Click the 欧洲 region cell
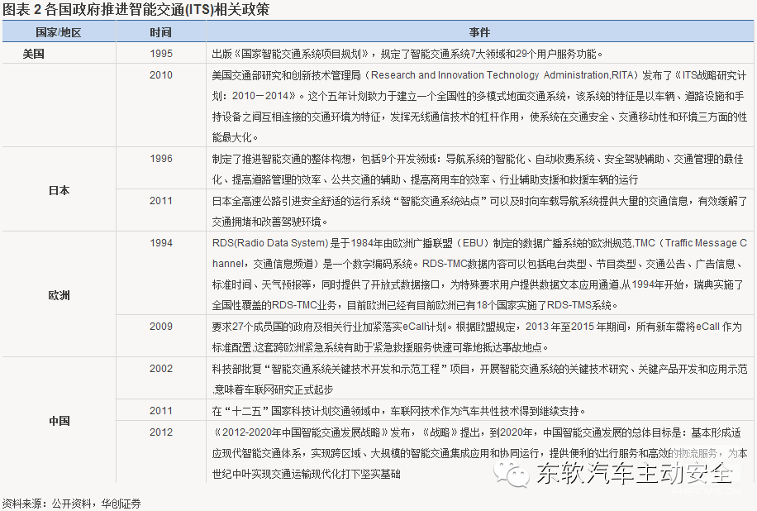The image size is (757, 511). tap(58, 294)
